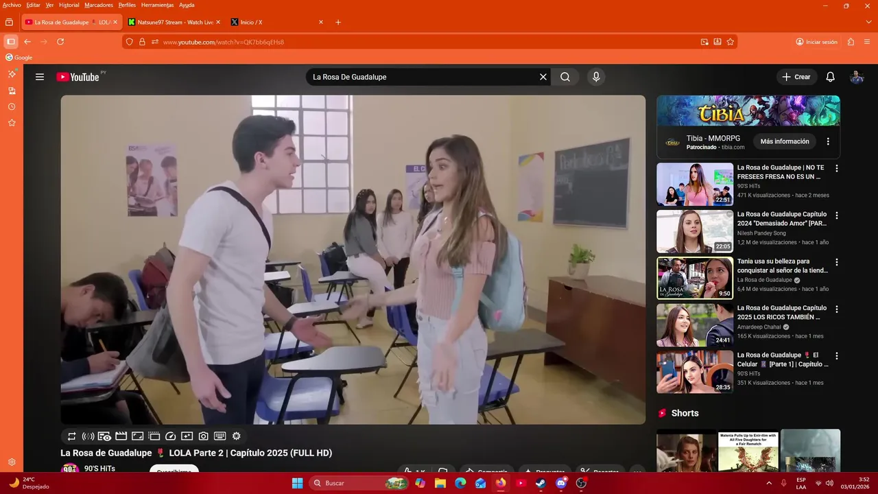Screen dimensions: 878x494
Task: Take a screenshot with the camera icon
Action: point(204,436)
